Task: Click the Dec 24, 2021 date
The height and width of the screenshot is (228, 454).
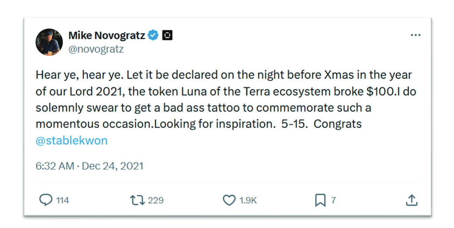Action: [113, 166]
